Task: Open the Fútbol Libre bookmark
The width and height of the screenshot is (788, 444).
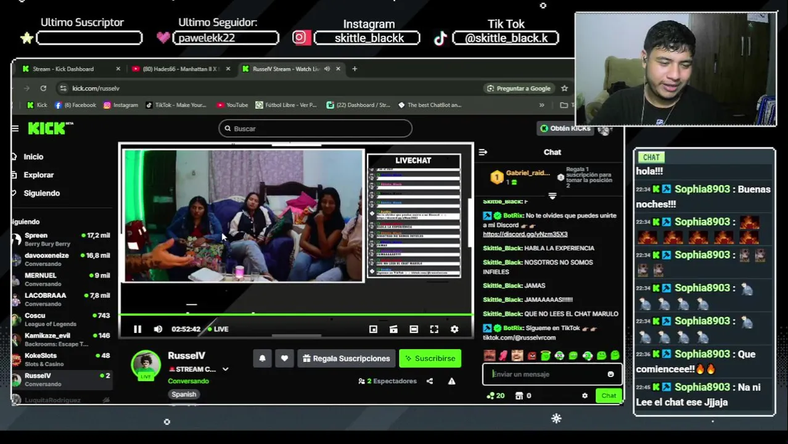Action: [x=286, y=105]
